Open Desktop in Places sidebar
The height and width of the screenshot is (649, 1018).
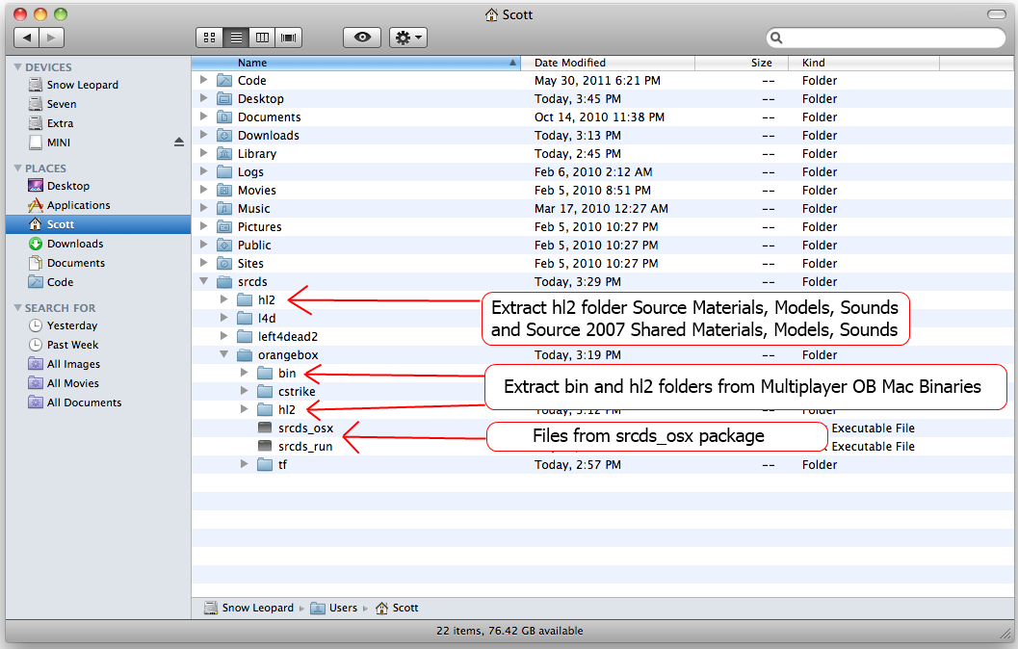pyautogui.click(x=68, y=186)
